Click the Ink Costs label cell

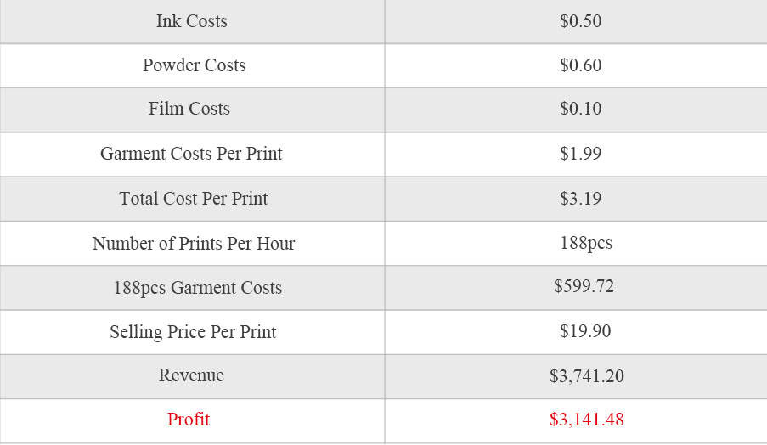(191, 21)
